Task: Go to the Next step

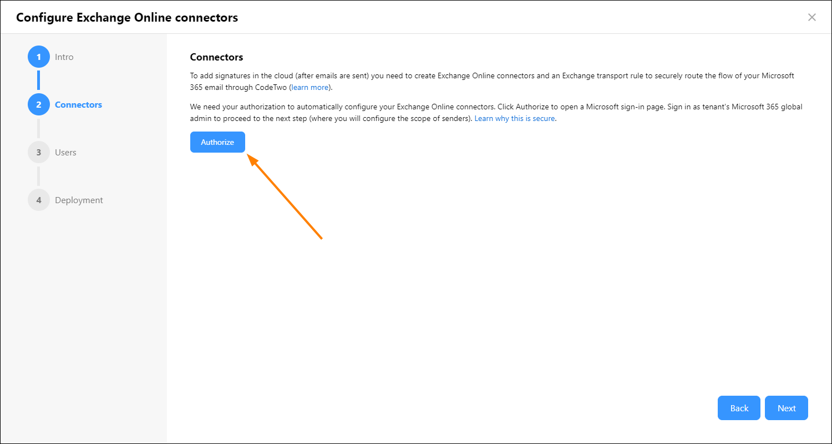Action: [x=787, y=408]
